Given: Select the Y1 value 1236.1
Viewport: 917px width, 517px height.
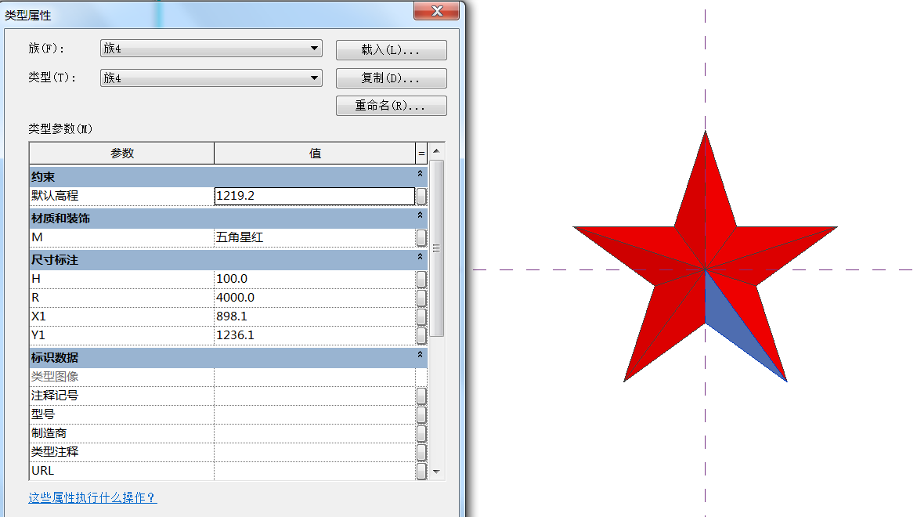Looking at the screenshot, I should point(315,335).
